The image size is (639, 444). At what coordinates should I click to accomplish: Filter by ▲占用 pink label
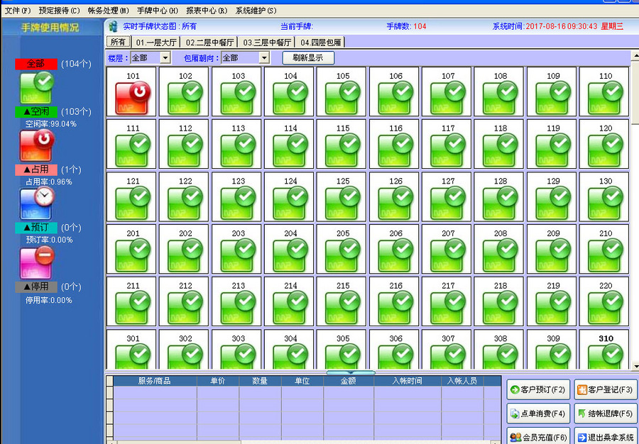click(36, 170)
